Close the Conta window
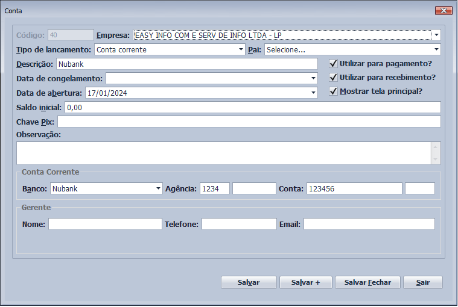The height and width of the screenshot is (307, 458). point(444,10)
